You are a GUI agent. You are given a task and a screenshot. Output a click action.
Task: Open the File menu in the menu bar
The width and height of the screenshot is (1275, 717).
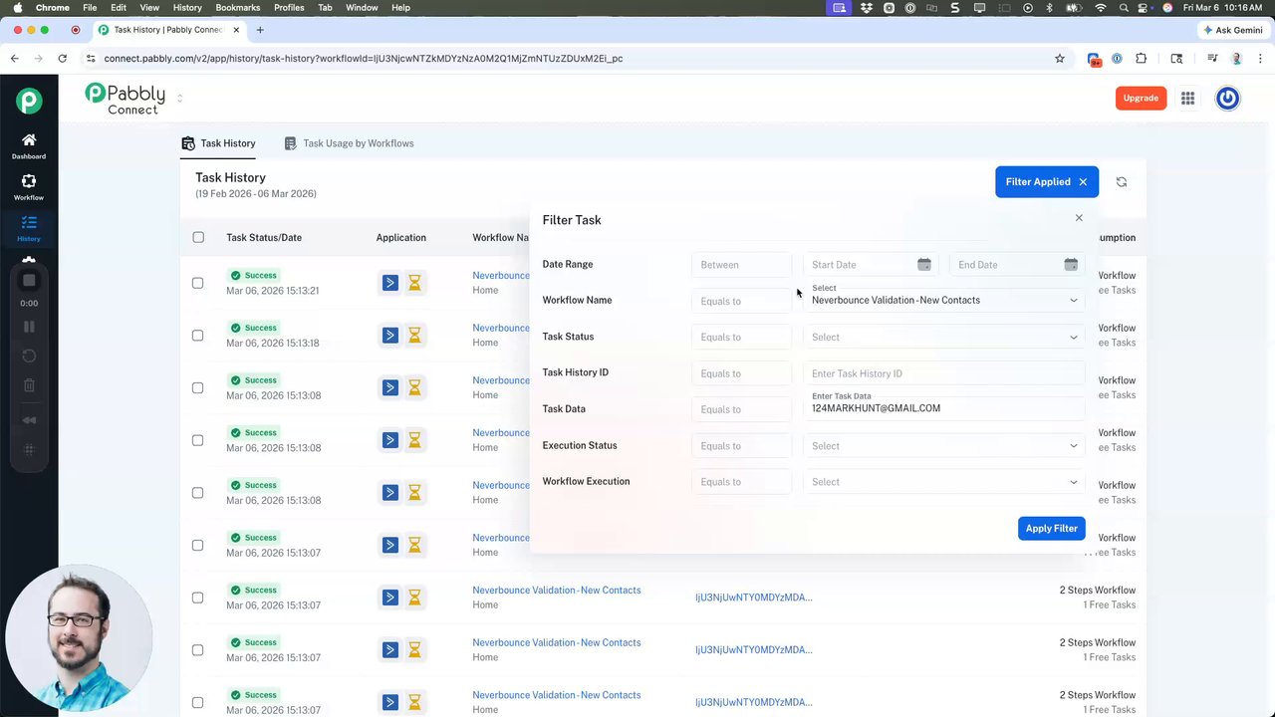[90, 8]
